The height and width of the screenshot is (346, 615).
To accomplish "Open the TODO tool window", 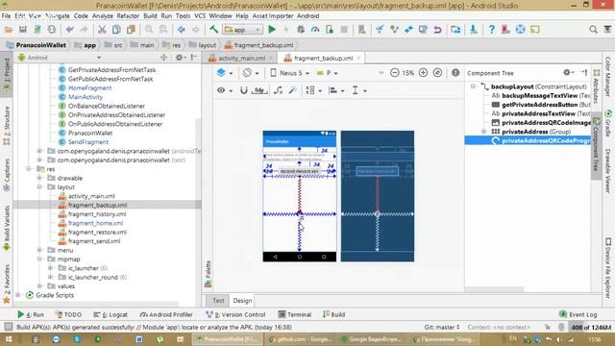I will click(68, 314).
